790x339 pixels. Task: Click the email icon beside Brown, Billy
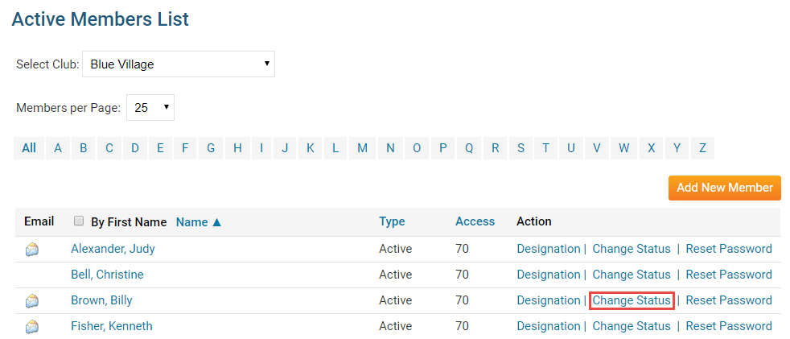pos(32,301)
